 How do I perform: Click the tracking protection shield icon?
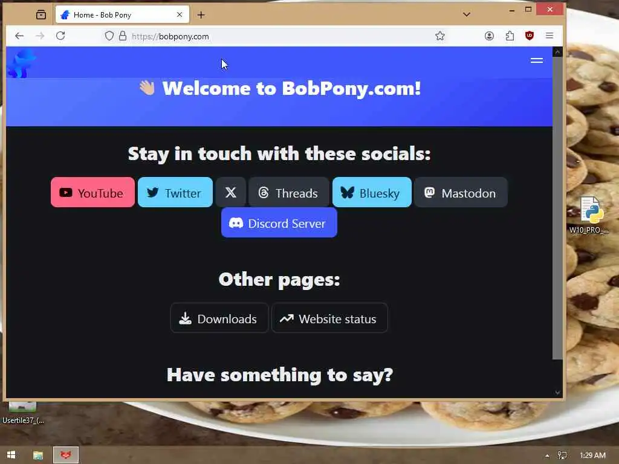[x=109, y=36]
